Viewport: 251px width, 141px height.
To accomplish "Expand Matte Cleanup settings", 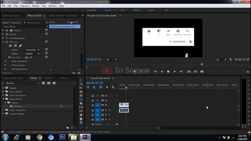I will [5, 65].
